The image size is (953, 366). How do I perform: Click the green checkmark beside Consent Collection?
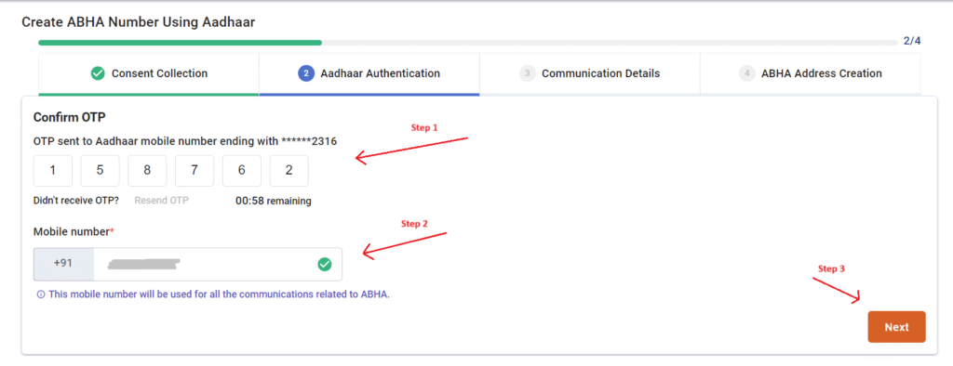[97, 73]
